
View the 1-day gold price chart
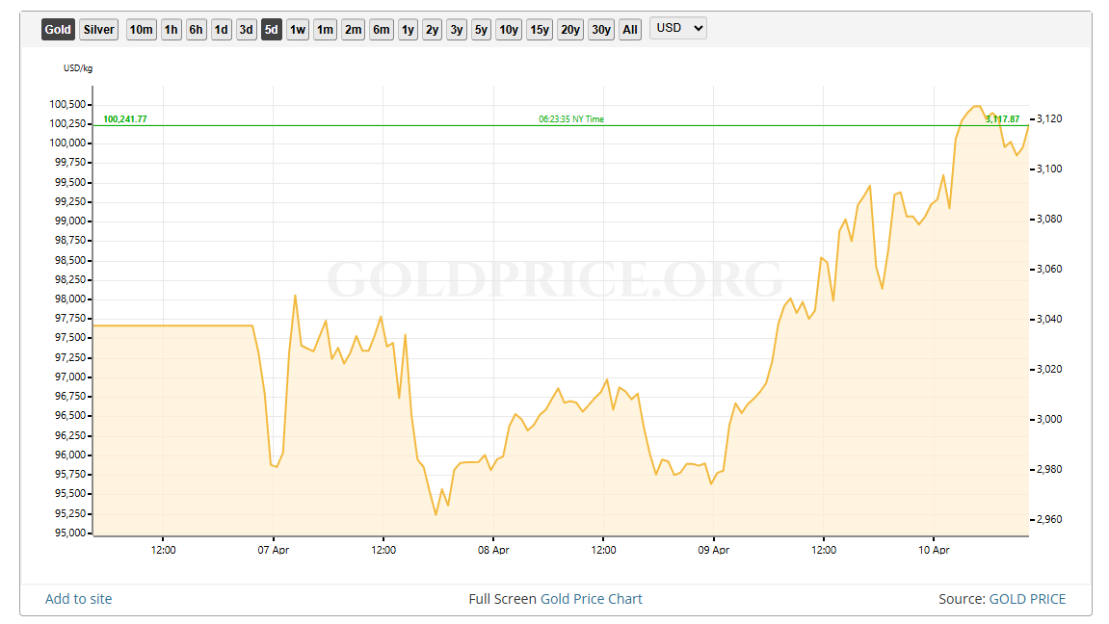click(221, 29)
